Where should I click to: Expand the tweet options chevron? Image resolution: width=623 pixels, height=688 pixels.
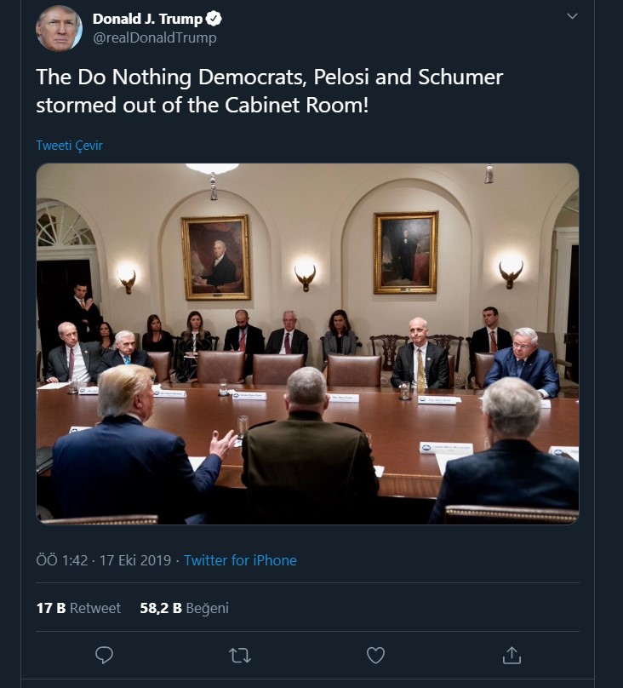572,16
